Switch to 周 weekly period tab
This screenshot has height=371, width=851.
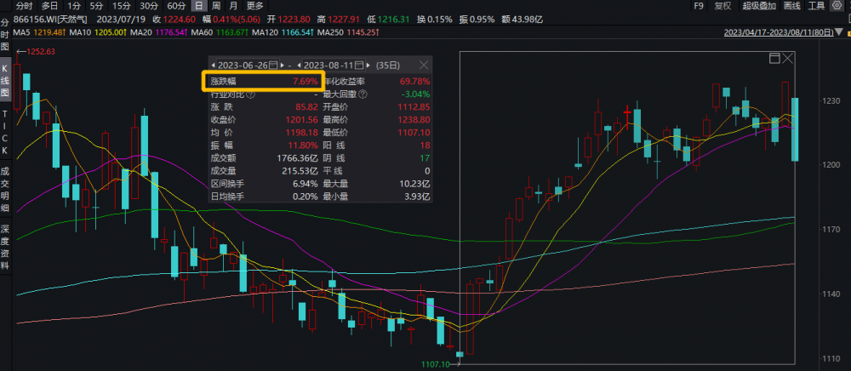pyautogui.click(x=216, y=6)
